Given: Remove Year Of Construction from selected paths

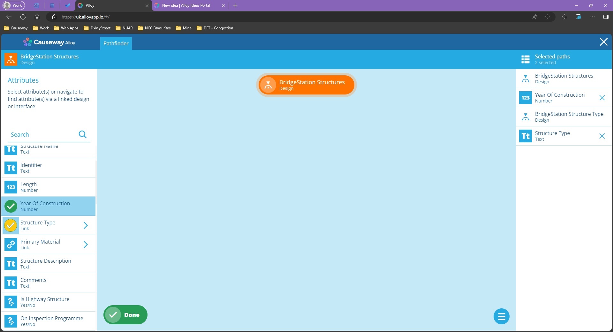Looking at the screenshot, I should click(x=602, y=98).
